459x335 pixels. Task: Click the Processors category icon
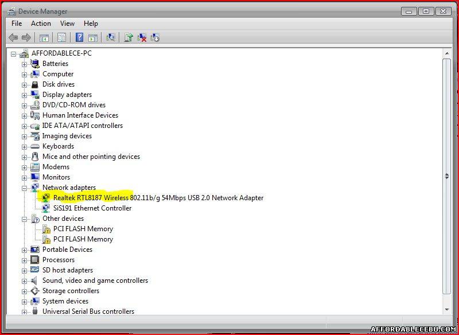tap(35, 260)
